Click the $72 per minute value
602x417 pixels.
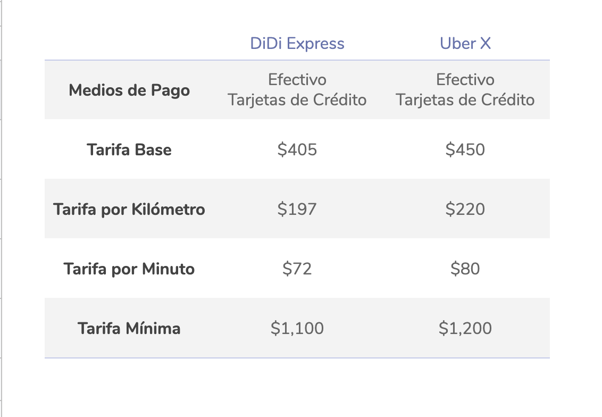[x=297, y=269]
